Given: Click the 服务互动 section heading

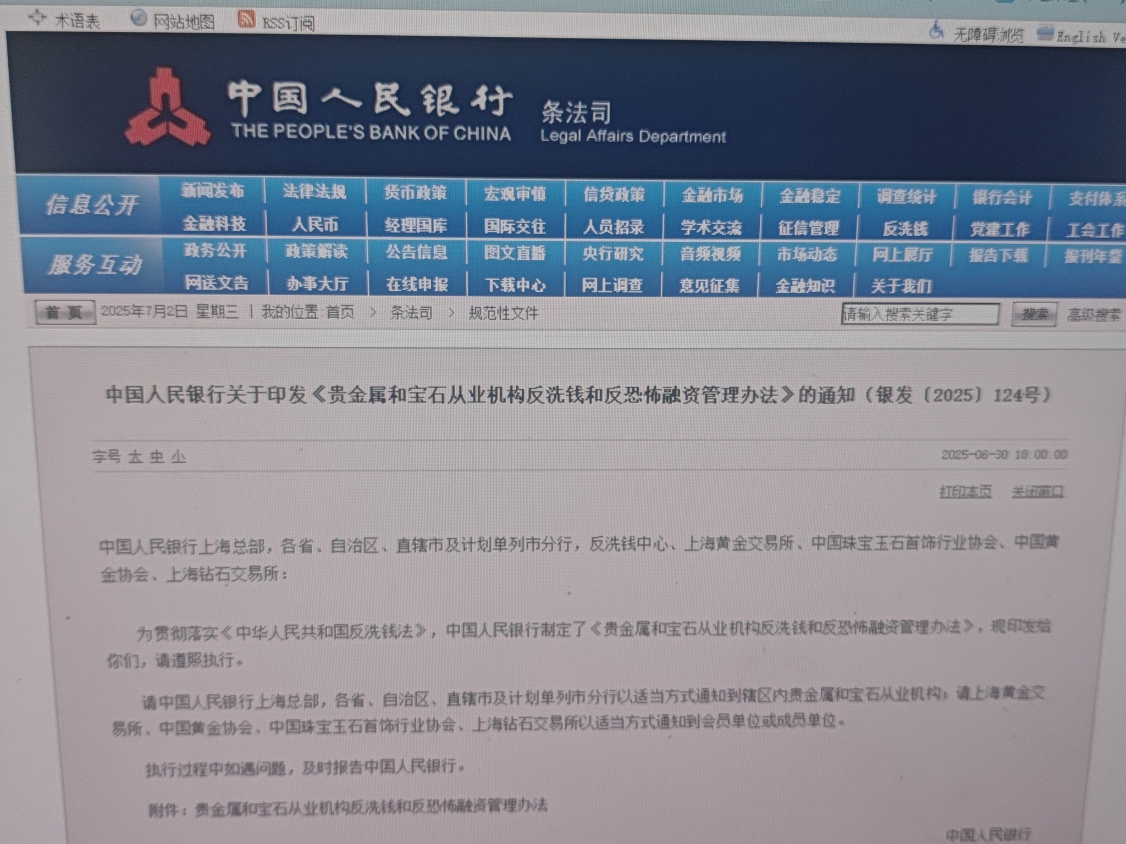Looking at the screenshot, I should [x=95, y=265].
